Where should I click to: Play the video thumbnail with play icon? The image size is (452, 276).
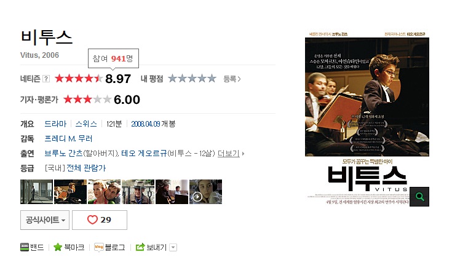[205, 192]
